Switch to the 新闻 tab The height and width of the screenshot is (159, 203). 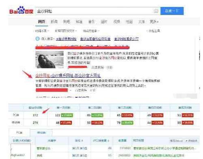click(54, 22)
